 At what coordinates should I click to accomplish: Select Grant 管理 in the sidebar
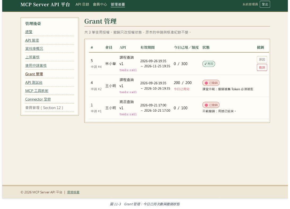tap(34, 74)
